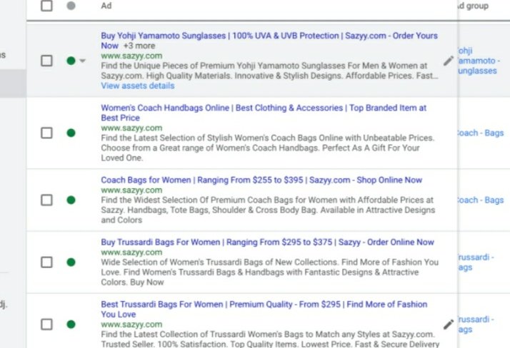The image size is (510, 348).
Task: Edit the Best Trussardi Bags ad with pencil
Action: point(449,324)
